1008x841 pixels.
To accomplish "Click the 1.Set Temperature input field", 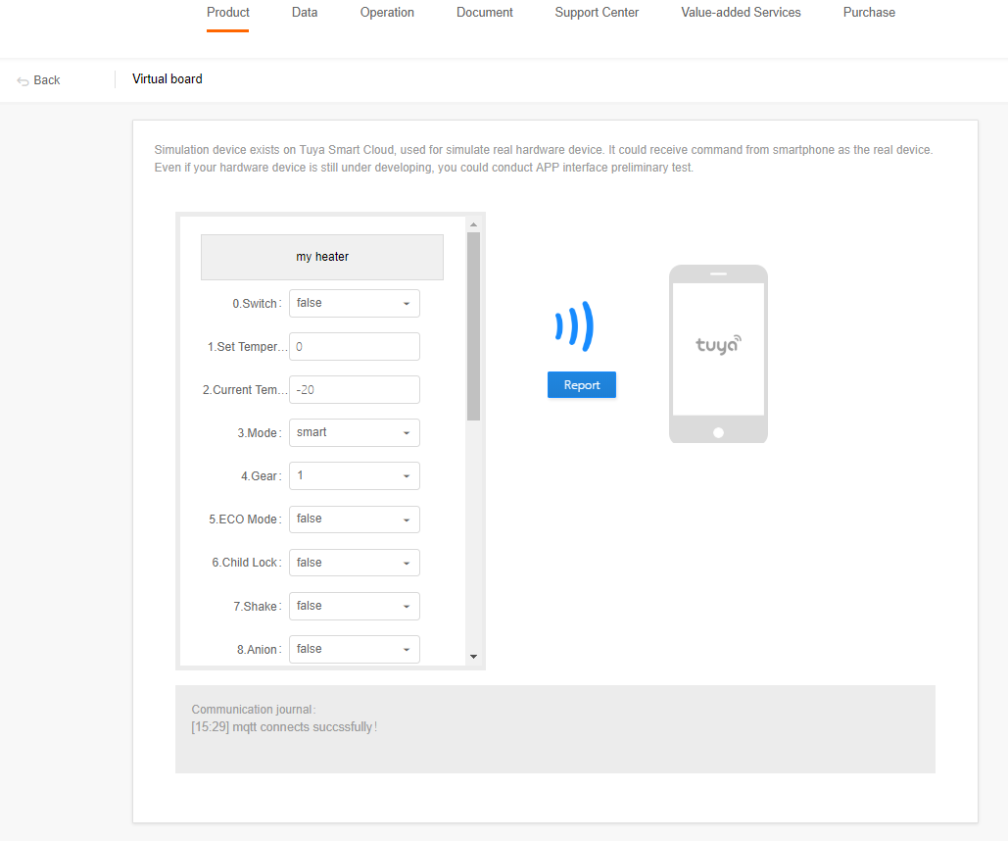I will (x=354, y=347).
